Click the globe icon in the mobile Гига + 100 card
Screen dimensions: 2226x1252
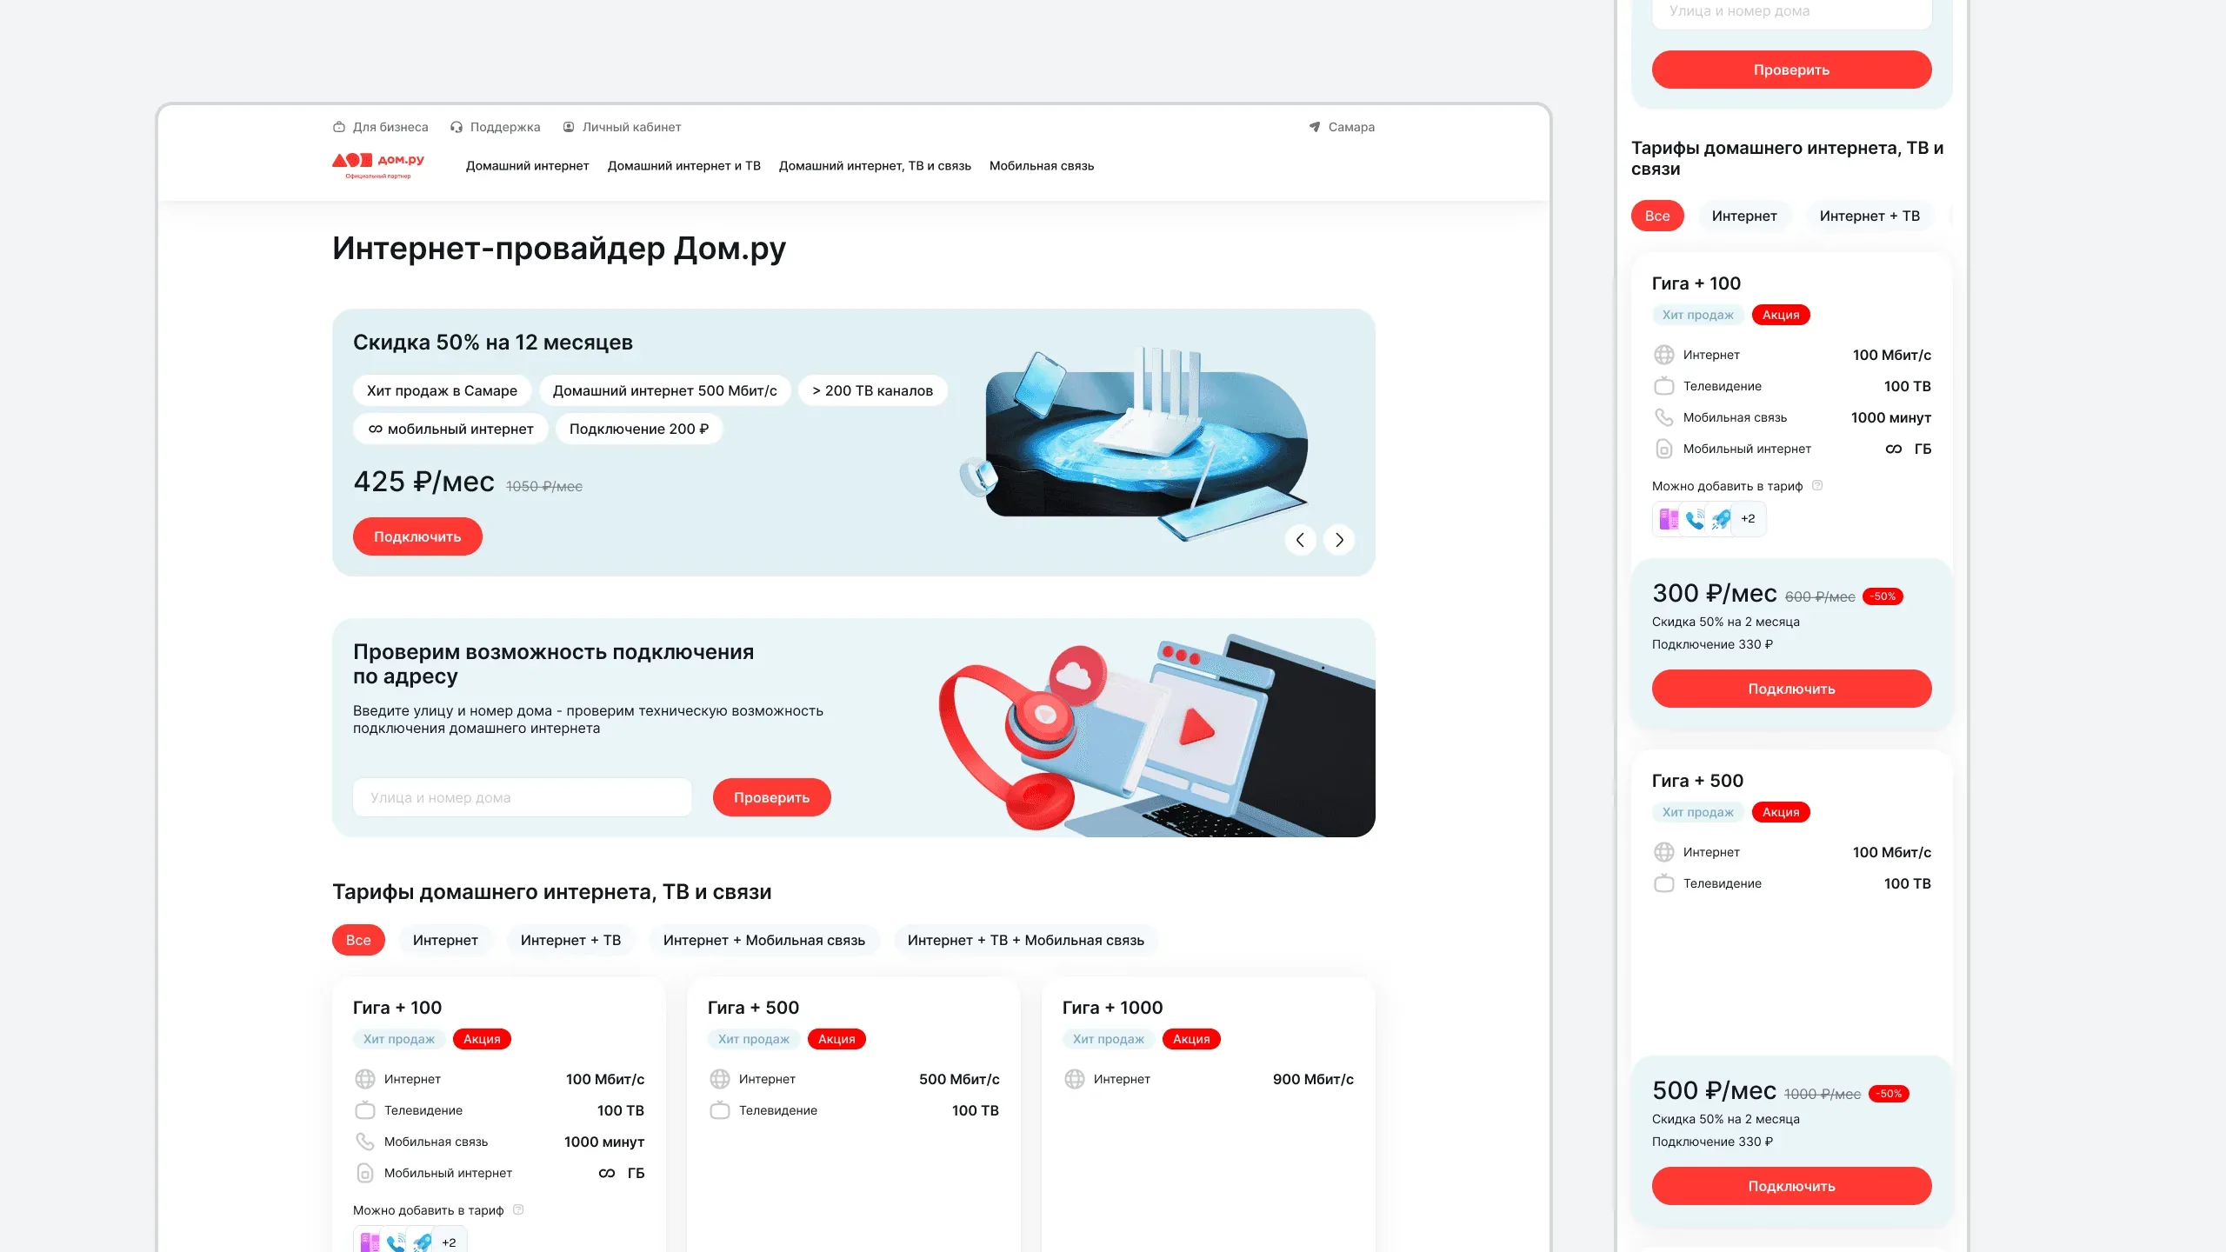click(1664, 355)
